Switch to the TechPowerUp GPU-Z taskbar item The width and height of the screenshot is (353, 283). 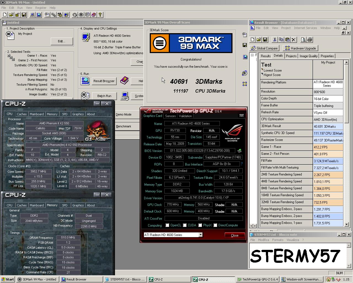(x=258, y=279)
